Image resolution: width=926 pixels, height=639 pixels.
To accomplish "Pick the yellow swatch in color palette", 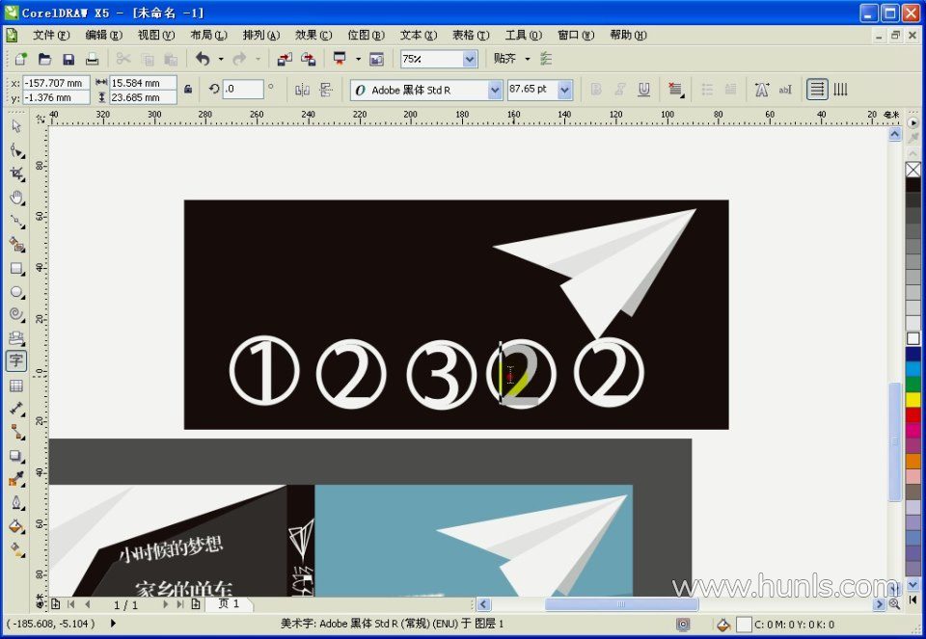I will (x=912, y=399).
